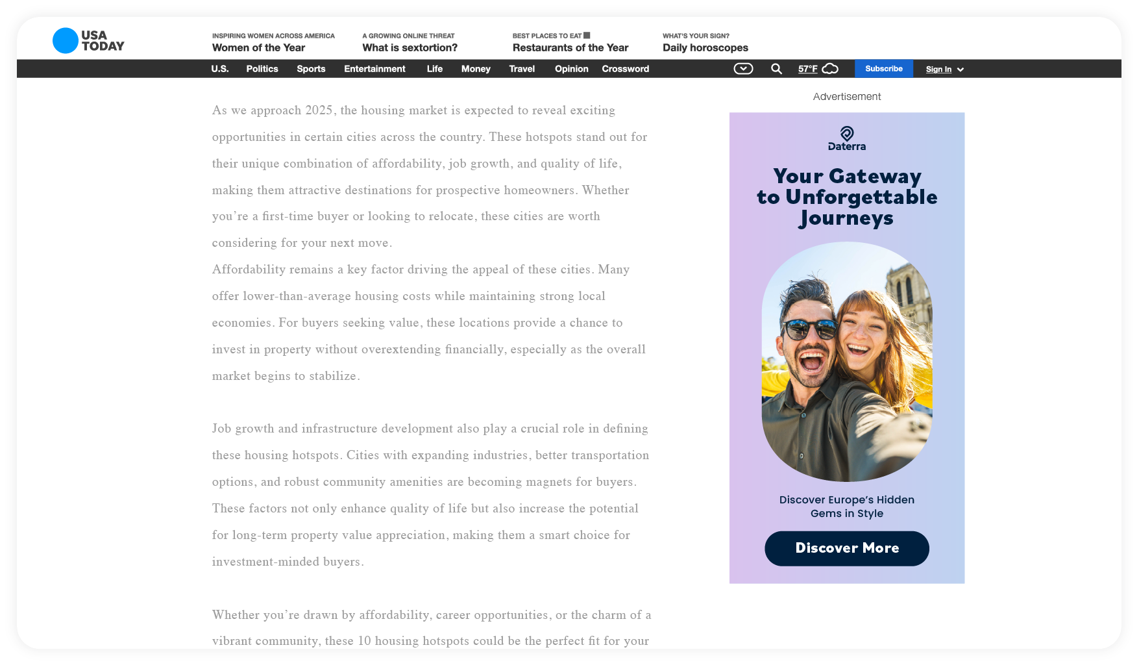Expand the more-sections dropdown oval icon
This screenshot has height=667, width=1139.
(743, 69)
